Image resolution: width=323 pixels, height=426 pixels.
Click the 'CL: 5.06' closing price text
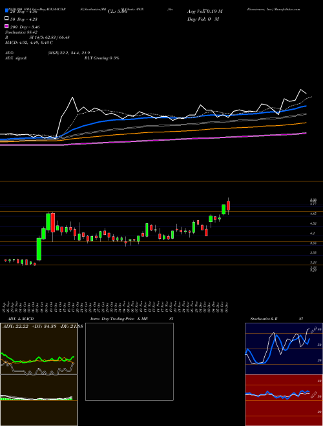point(118,12)
